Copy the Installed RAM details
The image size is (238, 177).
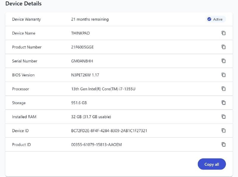223,117
